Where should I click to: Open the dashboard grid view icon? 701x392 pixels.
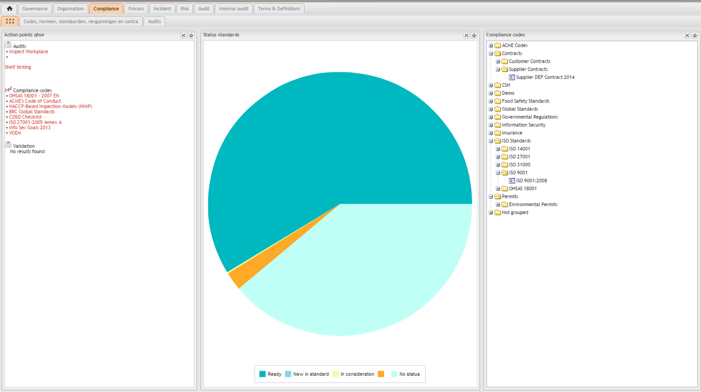[x=10, y=21]
